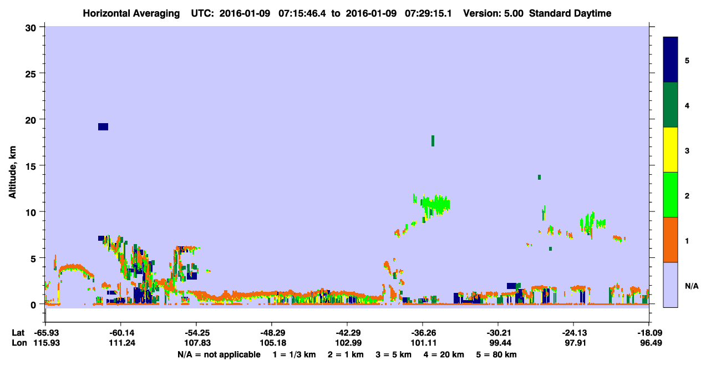This screenshot has height=370, width=721.
Task: Click the latitude value -36.26
Action: pos(423,333)
